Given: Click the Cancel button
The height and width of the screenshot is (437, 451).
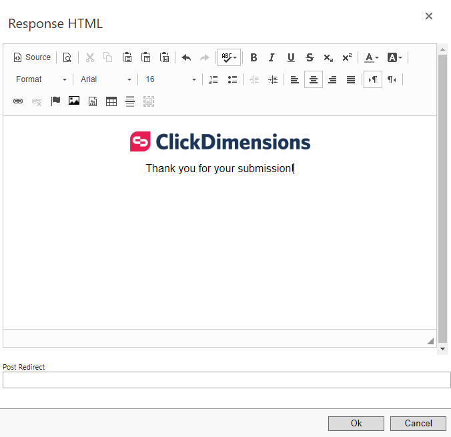Looking at the screenshot, I should click(x=418, y=424).
